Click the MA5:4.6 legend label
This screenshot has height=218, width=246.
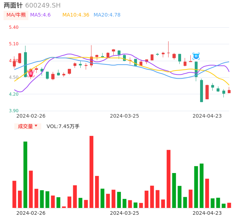pyautogui.click(x=40, y=15)
